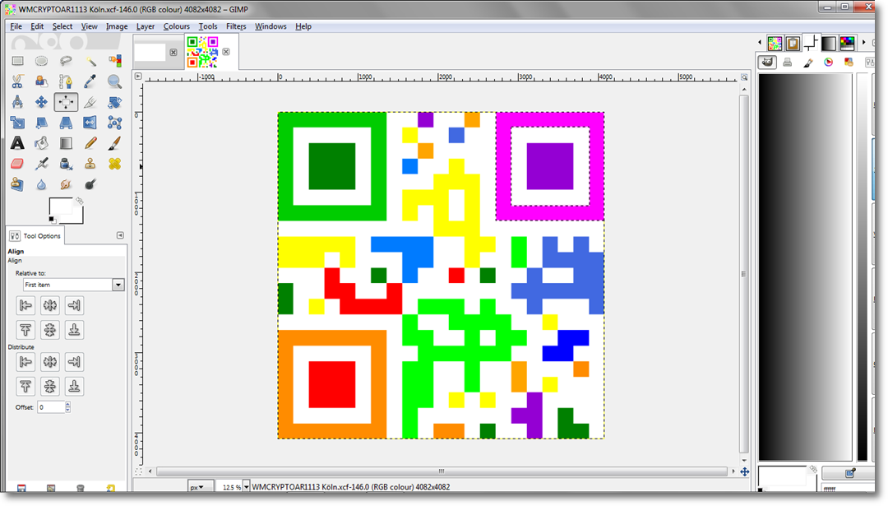Click in the Offset input field
The width and height of the screenshot is (888, 506).
(51, 406)
